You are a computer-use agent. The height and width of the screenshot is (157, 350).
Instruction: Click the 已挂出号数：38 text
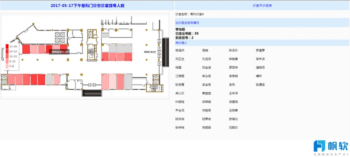[187, 33]
